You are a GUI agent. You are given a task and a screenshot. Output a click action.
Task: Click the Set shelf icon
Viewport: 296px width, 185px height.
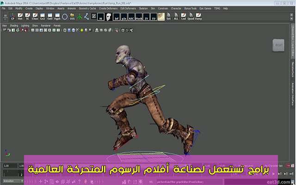(168, 17)
